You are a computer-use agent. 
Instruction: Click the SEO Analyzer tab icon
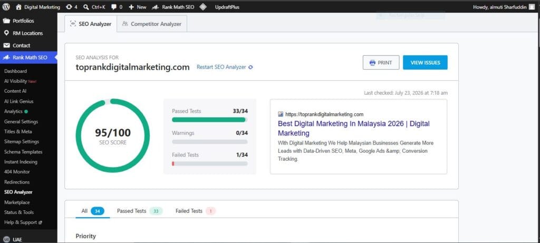pyautogui.click(x=73, y=24)
